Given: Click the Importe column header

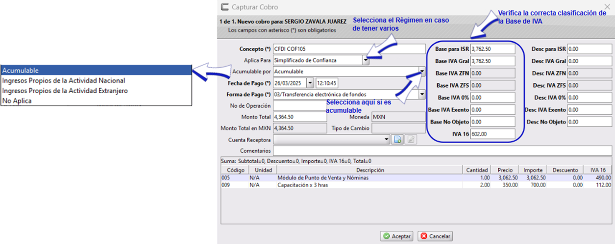Looking at the screenshot, I should [533, 170].
